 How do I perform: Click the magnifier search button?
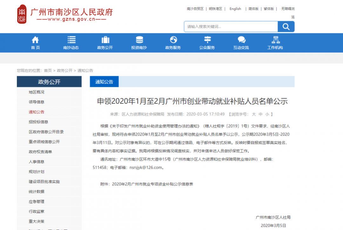[286, 27]
